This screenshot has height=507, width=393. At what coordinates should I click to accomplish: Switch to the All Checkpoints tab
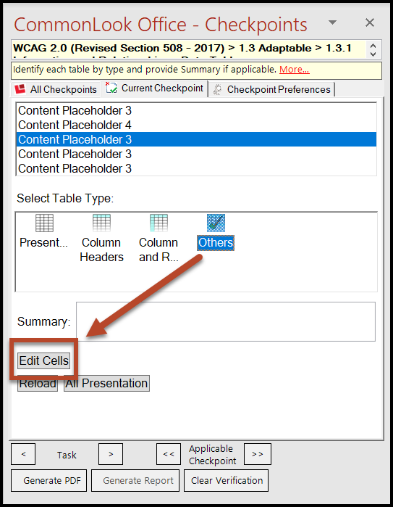56,89
